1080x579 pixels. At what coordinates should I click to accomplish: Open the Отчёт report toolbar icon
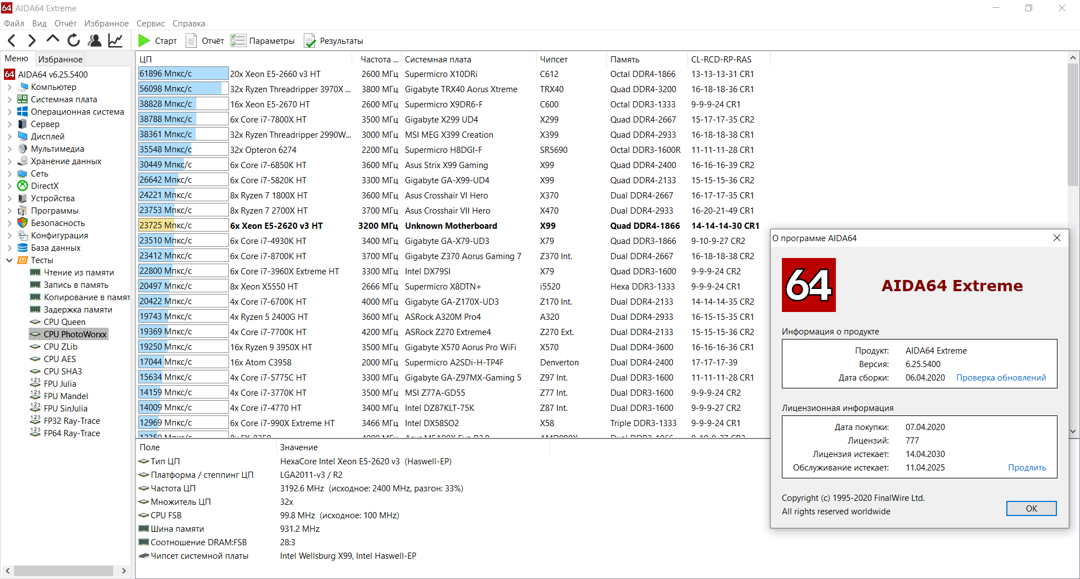pos(191,40)
